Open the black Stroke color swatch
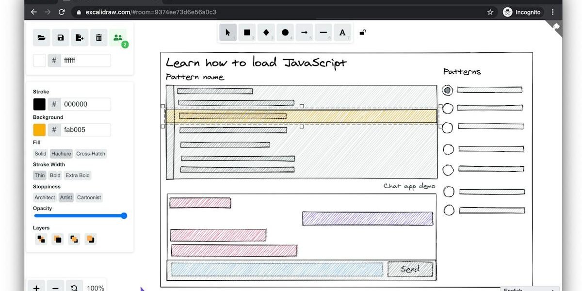Image resolution: width=582 pixels, height=291 pixels. [39, 104]
